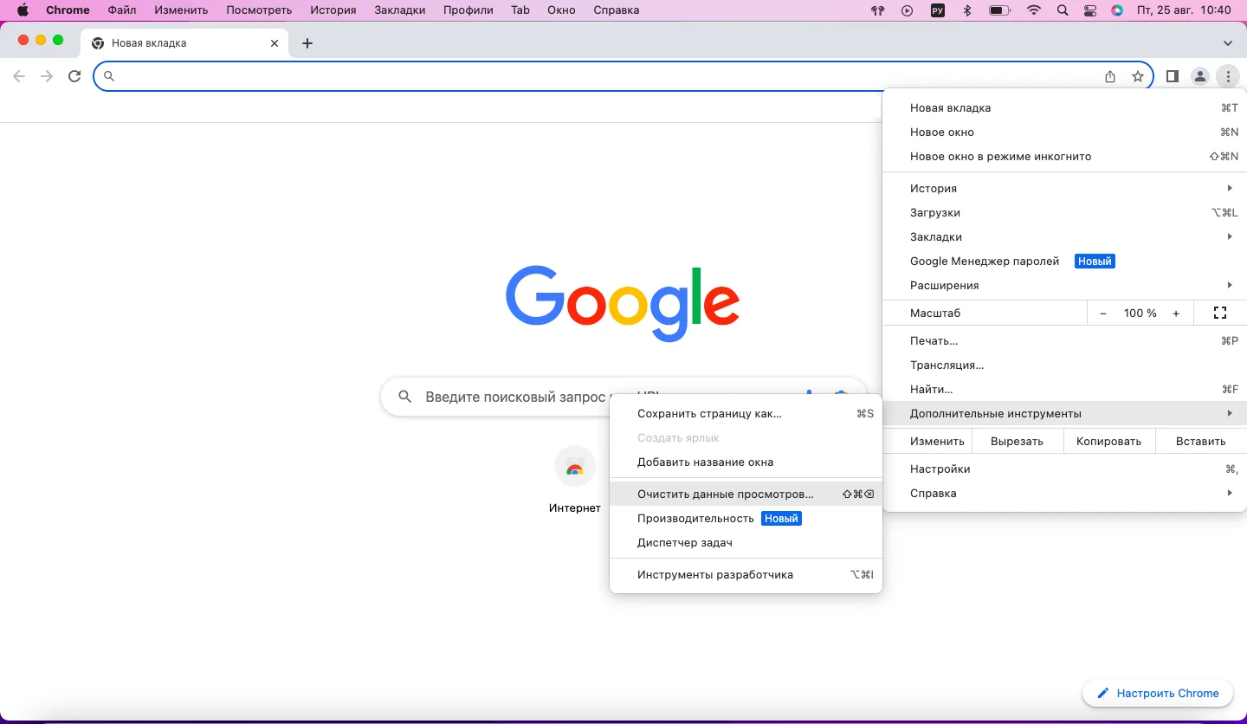Click the Настроить Chrome button
Viewport: 1247px width, 724px height.
coord(1158,693)
